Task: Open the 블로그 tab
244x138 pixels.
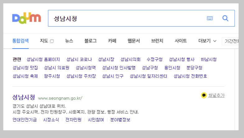Action: (90, 41)
